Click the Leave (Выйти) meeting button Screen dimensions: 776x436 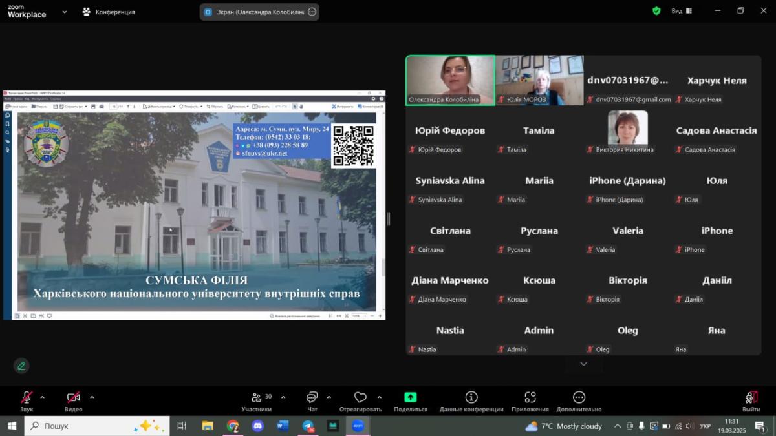click(x=751, y=398)
